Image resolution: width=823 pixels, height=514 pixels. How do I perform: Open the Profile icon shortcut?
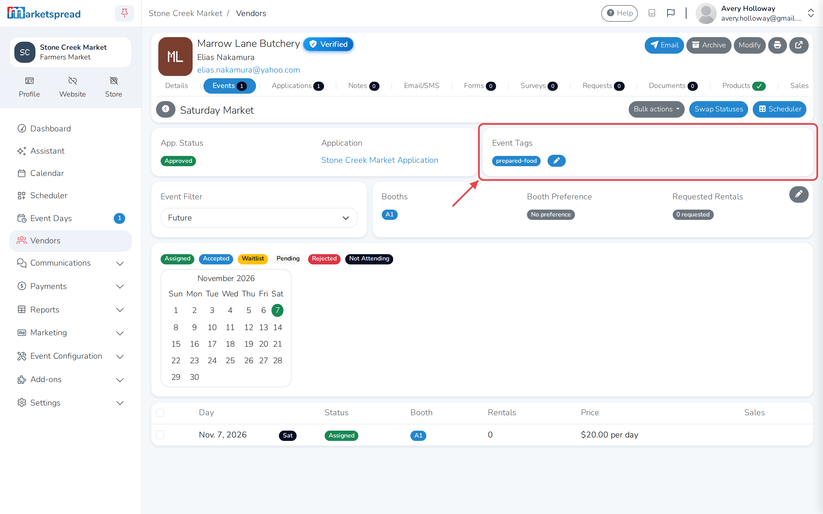pyautogui.click(x=29, y=87)
